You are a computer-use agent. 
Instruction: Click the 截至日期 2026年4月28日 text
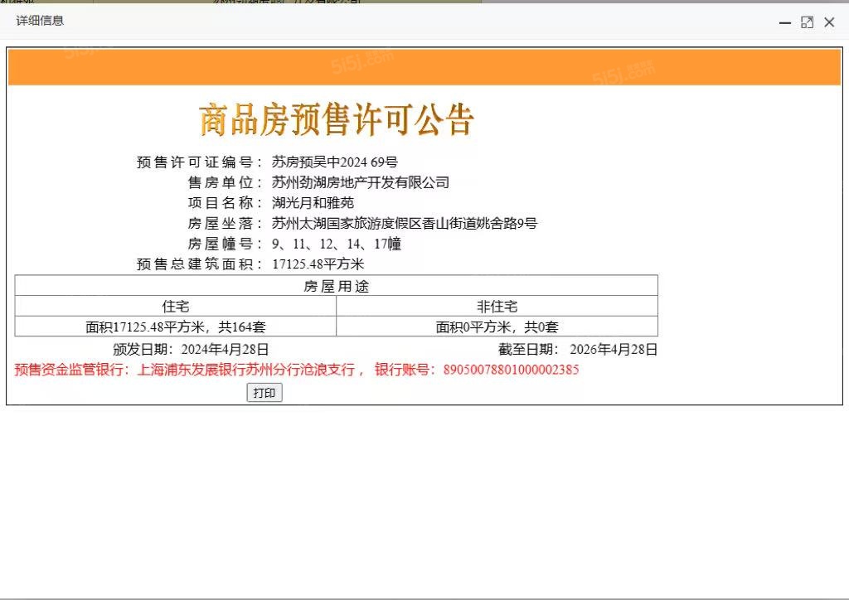pos(578,349)
